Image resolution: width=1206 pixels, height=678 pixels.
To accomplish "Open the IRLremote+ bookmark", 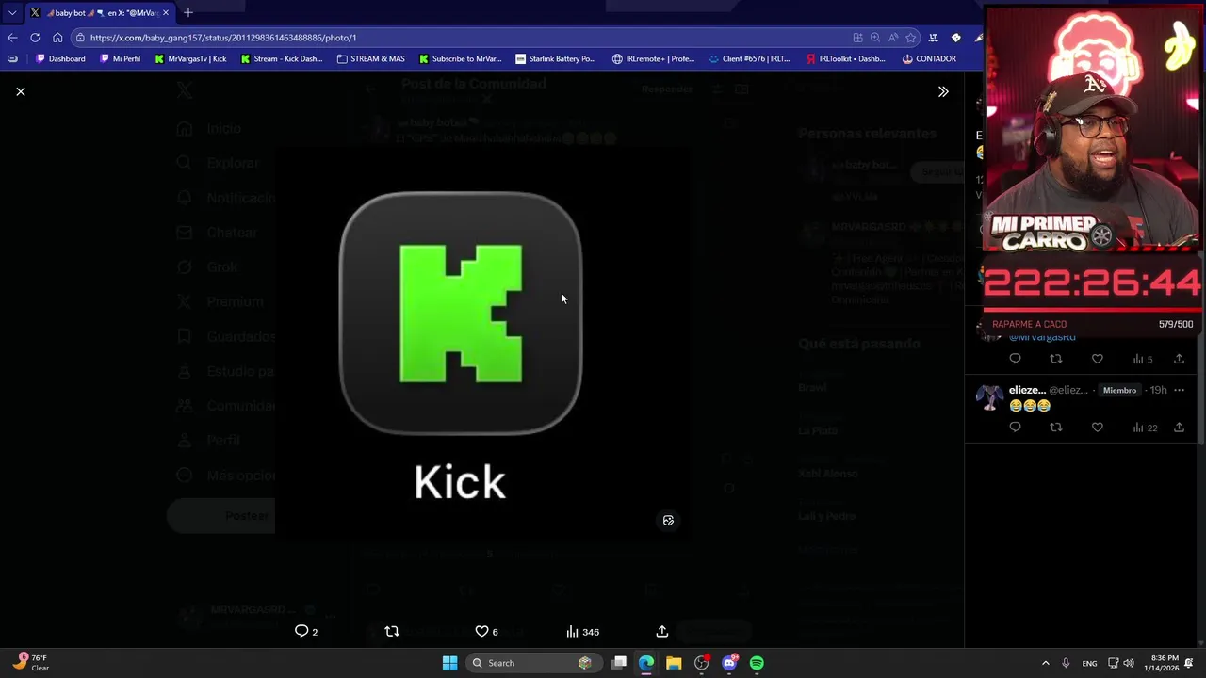I will click(x=653, y=58).
